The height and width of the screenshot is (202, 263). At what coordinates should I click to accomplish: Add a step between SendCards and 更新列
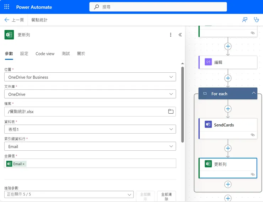coord(228,148)
